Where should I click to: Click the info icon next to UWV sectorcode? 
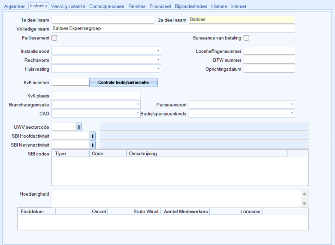[x=79, y=127]
